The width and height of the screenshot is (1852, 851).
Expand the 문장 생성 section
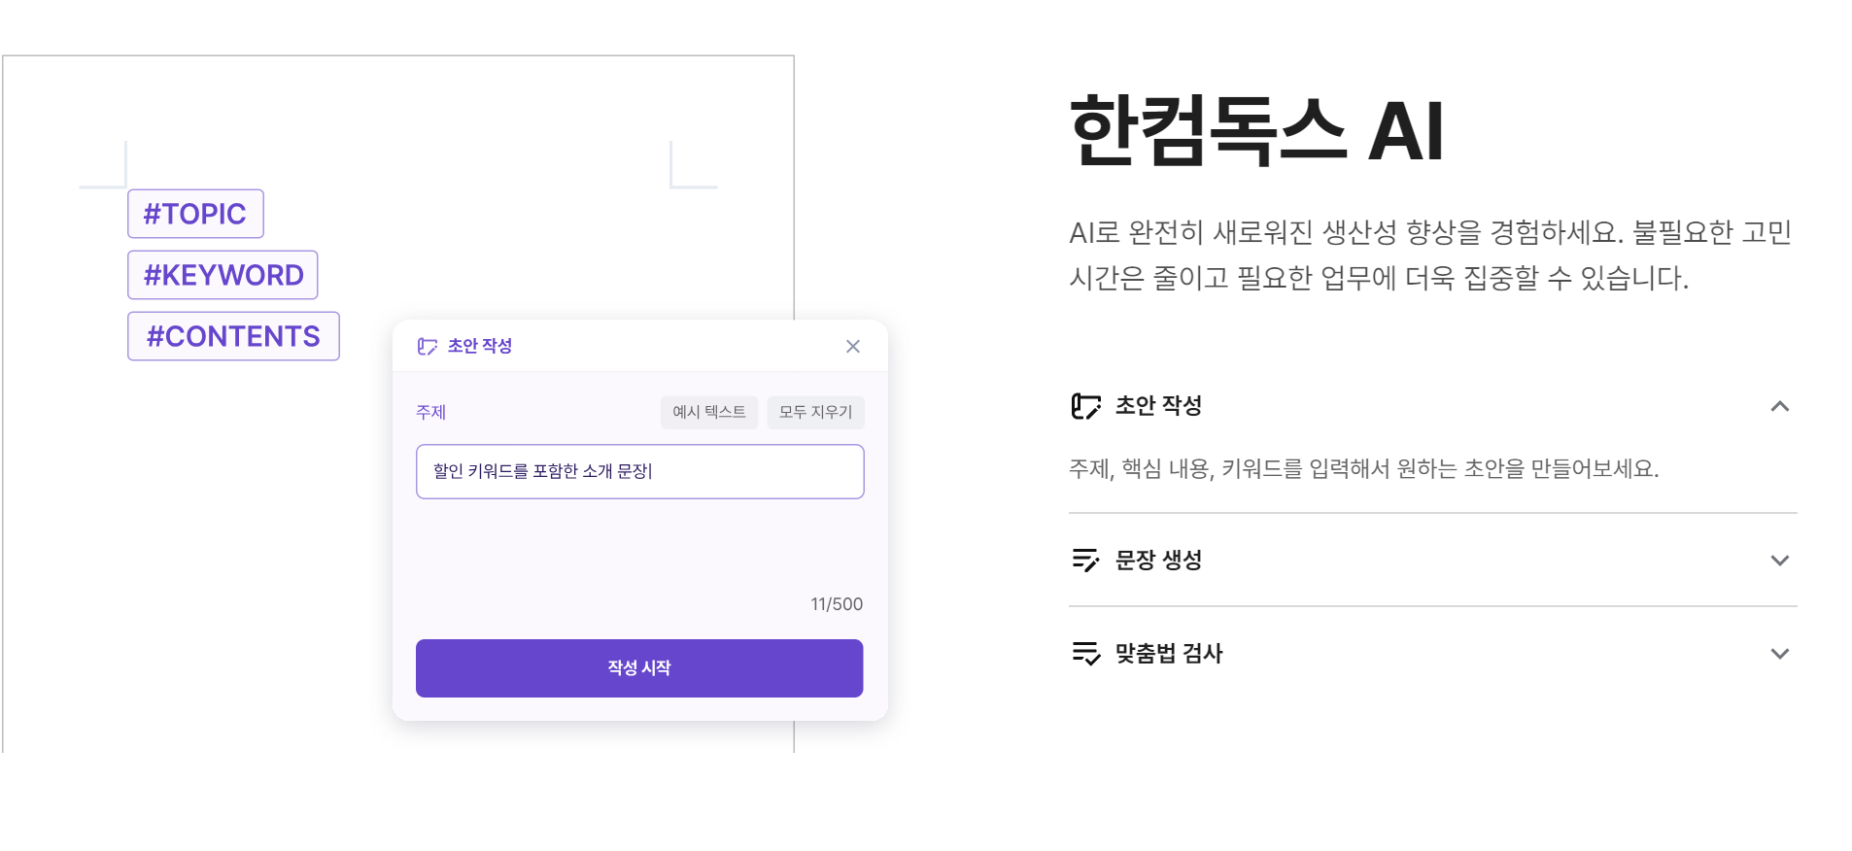(x=1781, y=561)
